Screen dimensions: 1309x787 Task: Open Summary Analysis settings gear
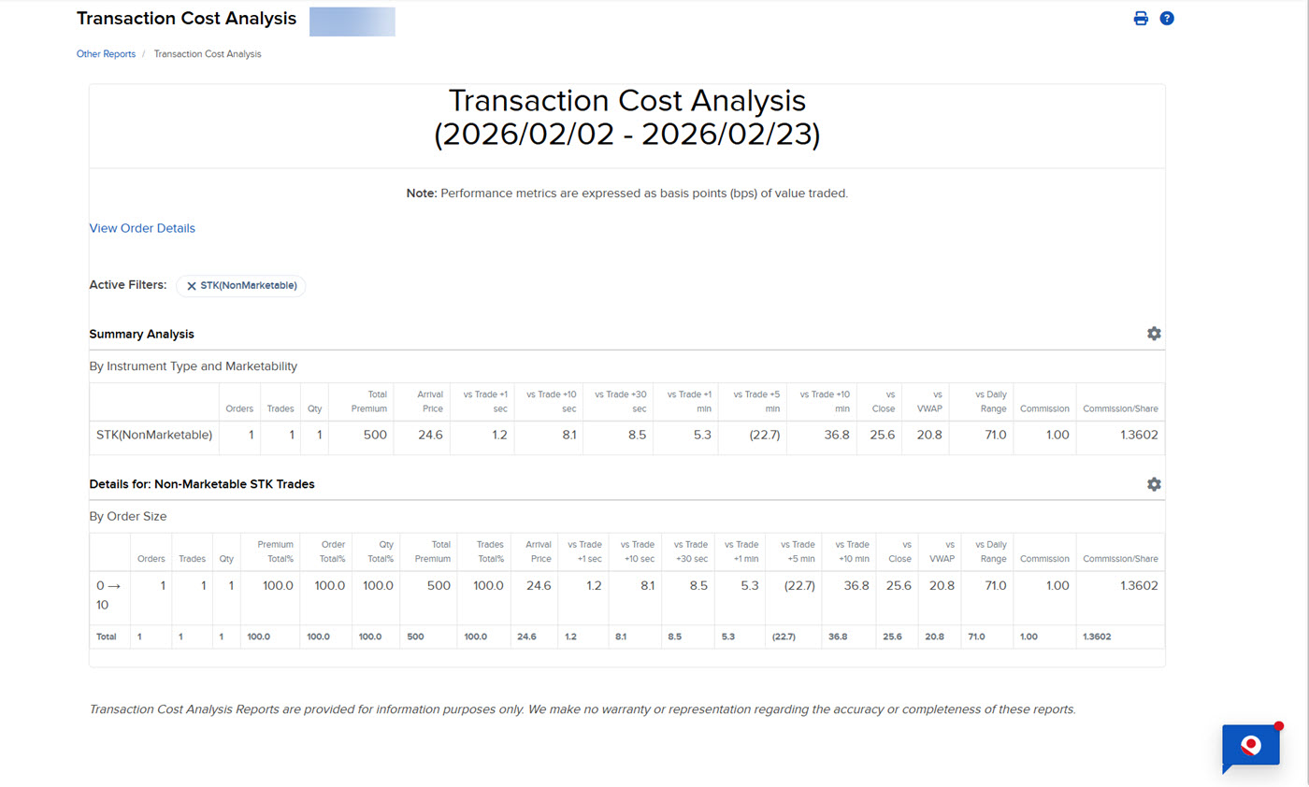tap(1153, 333)
